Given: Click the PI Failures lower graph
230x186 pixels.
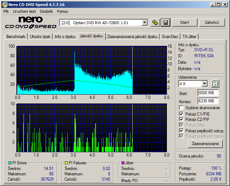Looking at the screenshot, I should coord(92,128).
